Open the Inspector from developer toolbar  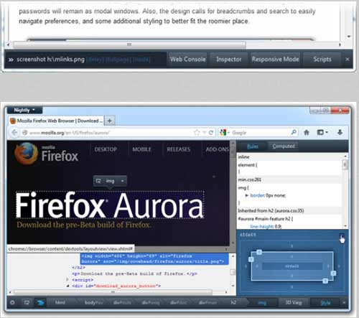pyautogui.click(x=228, y=60)
